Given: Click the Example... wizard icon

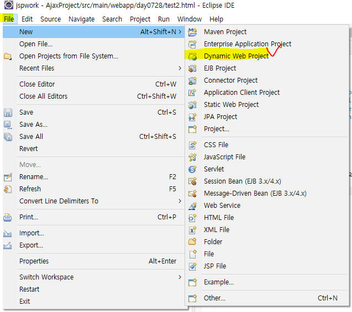Looking at the screenshot, I should (192, 282).
